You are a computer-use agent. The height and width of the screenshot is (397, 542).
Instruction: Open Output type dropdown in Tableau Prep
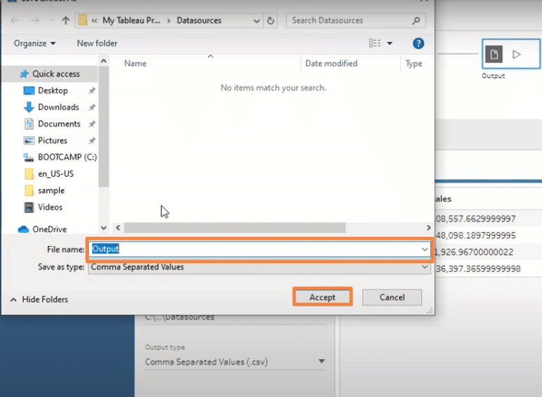coord(235,362)
